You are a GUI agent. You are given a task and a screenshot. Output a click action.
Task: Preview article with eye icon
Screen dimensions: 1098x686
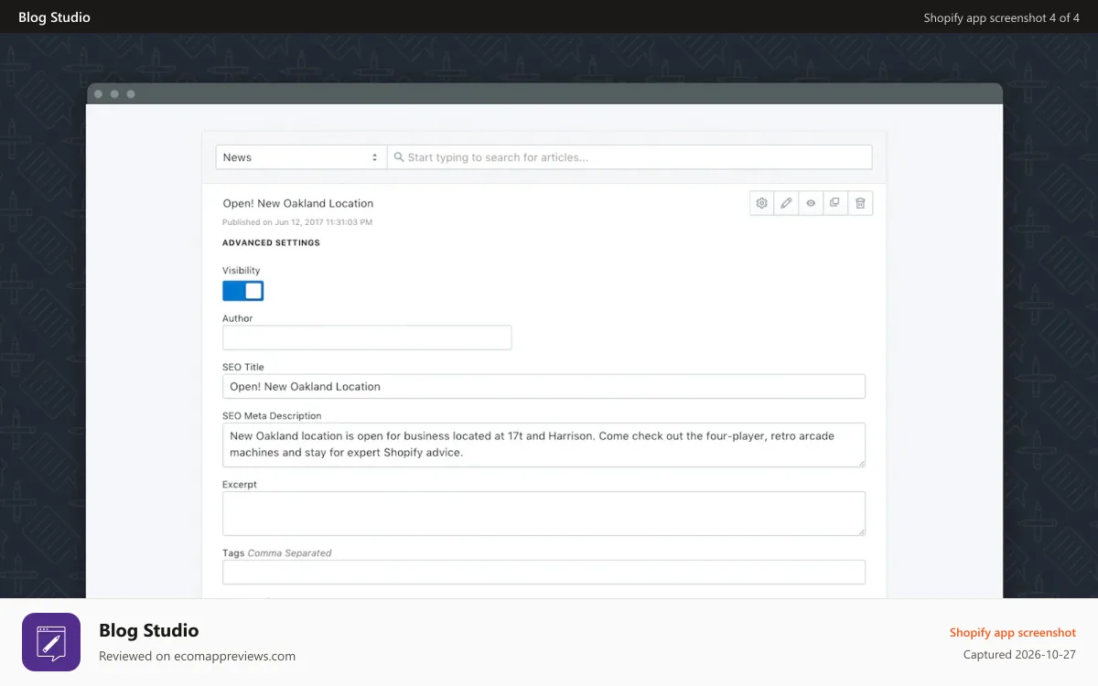tap(811, 203)
